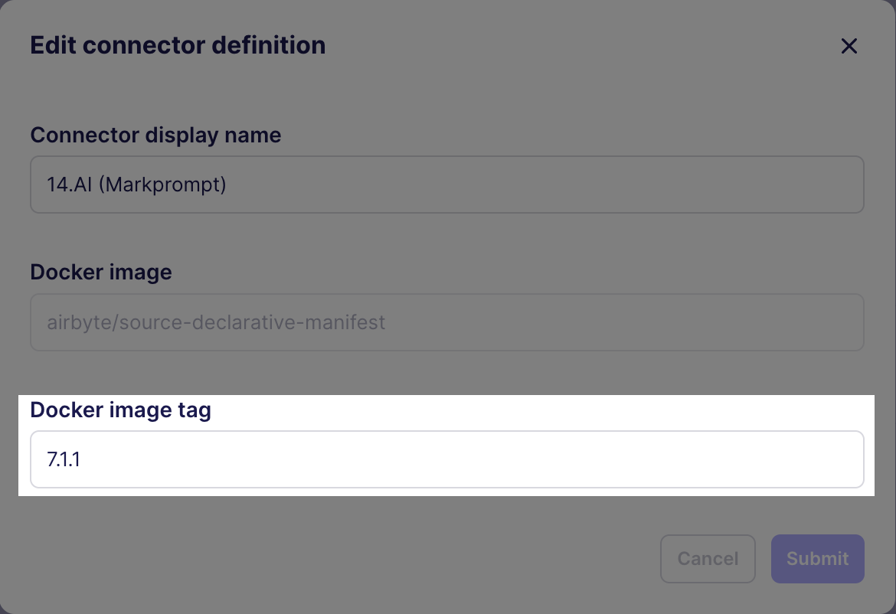Click the 'Docker image tag' label
Image resolution: width=896 pixels, height=614 pixels.
pyautogui.click(x=120, y=410)
